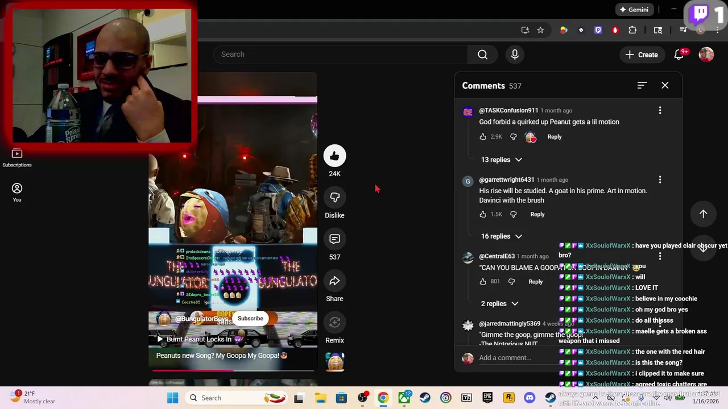
Task: Open more options for TASKConfusion911's comment
Action: 660,110
